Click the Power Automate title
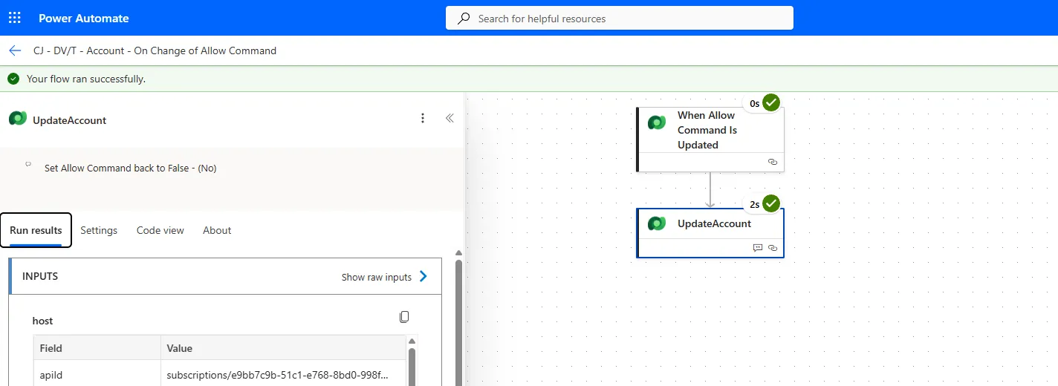Viewport: 1058px width, 386px height. point(84,18)
